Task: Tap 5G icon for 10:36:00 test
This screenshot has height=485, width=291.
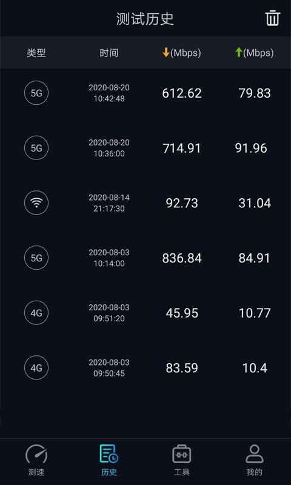Action: click(x=36, y=148)
